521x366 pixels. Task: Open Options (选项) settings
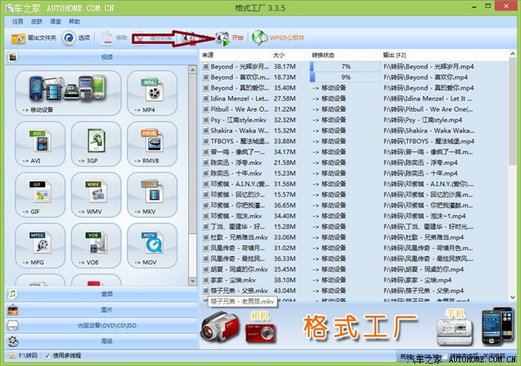tap(76, 37)
